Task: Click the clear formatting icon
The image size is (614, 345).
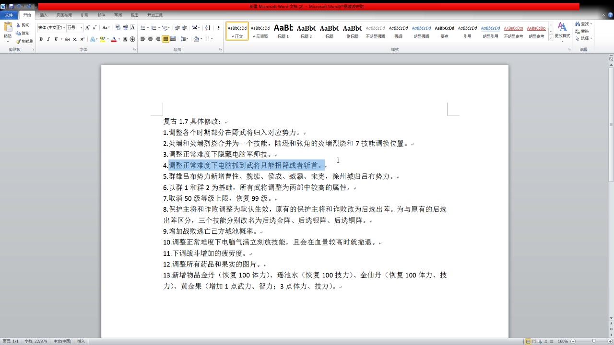Action: coord(118,28)
